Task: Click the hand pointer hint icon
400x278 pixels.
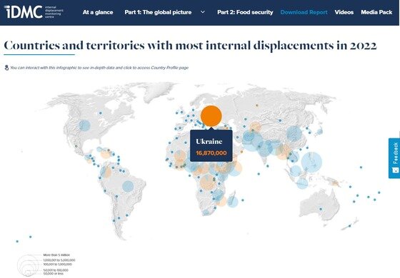Action: 6,68
